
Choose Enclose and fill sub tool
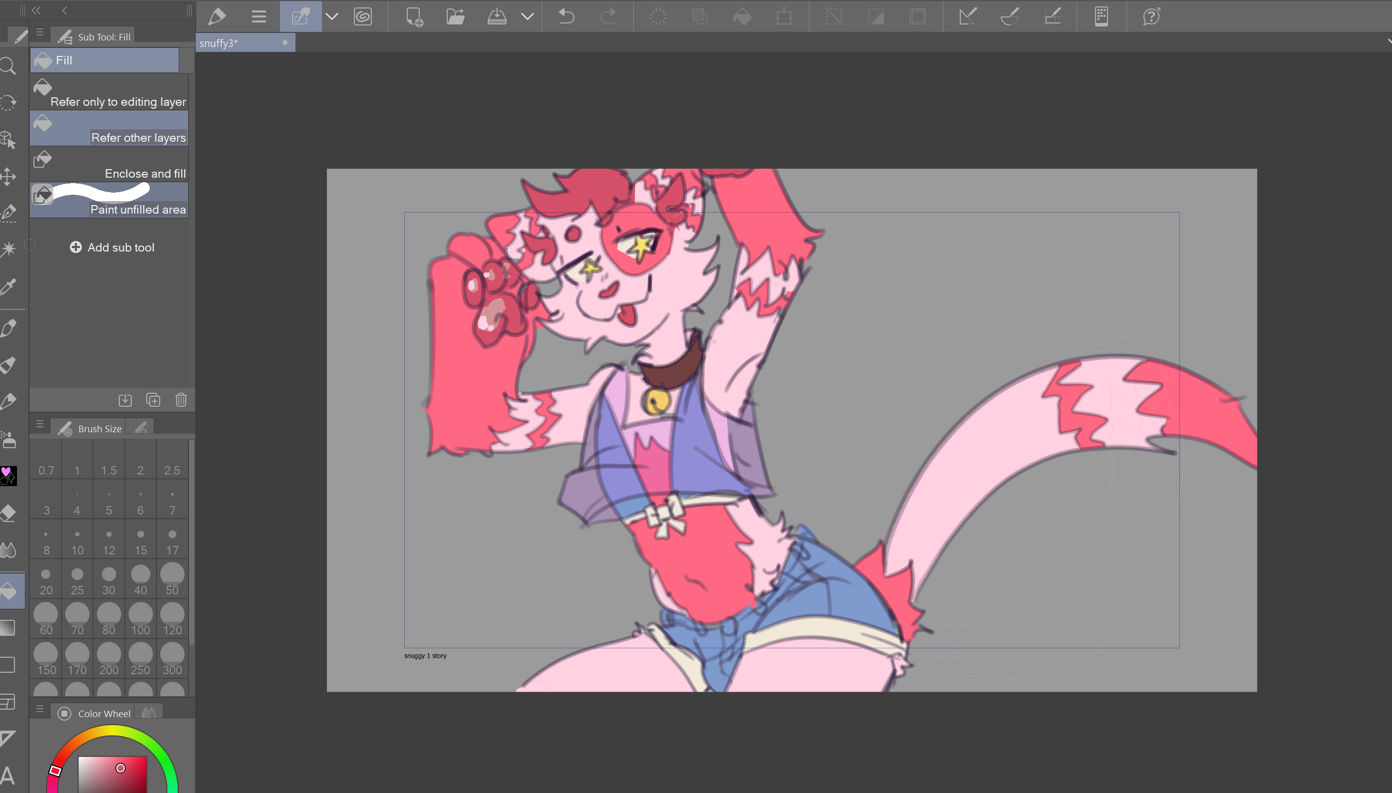point(109,165)
